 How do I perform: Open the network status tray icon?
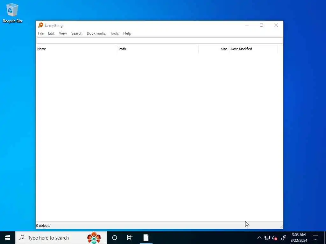click(267, 238)
